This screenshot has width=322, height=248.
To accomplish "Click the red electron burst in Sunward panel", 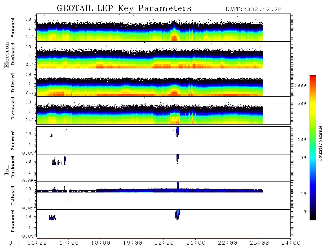I will 174,38.
